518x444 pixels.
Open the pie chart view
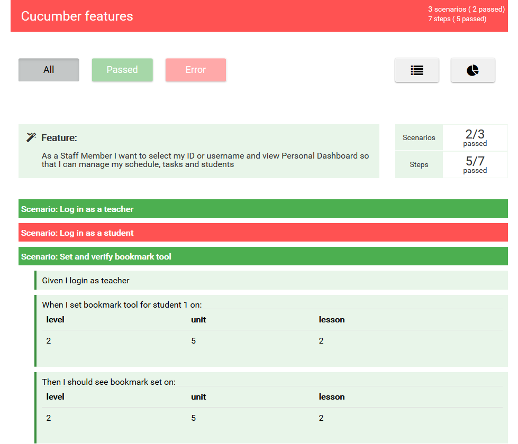(x=472, y=70)
